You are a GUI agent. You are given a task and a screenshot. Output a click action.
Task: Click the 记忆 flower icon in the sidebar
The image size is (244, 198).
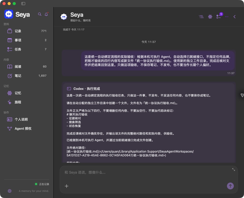pyautogui.click(x=10, y=93)
